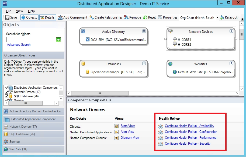Screen dimensions: 246x157
Task: Click the Active Directory group header icon
Action: tap(83, 31)
